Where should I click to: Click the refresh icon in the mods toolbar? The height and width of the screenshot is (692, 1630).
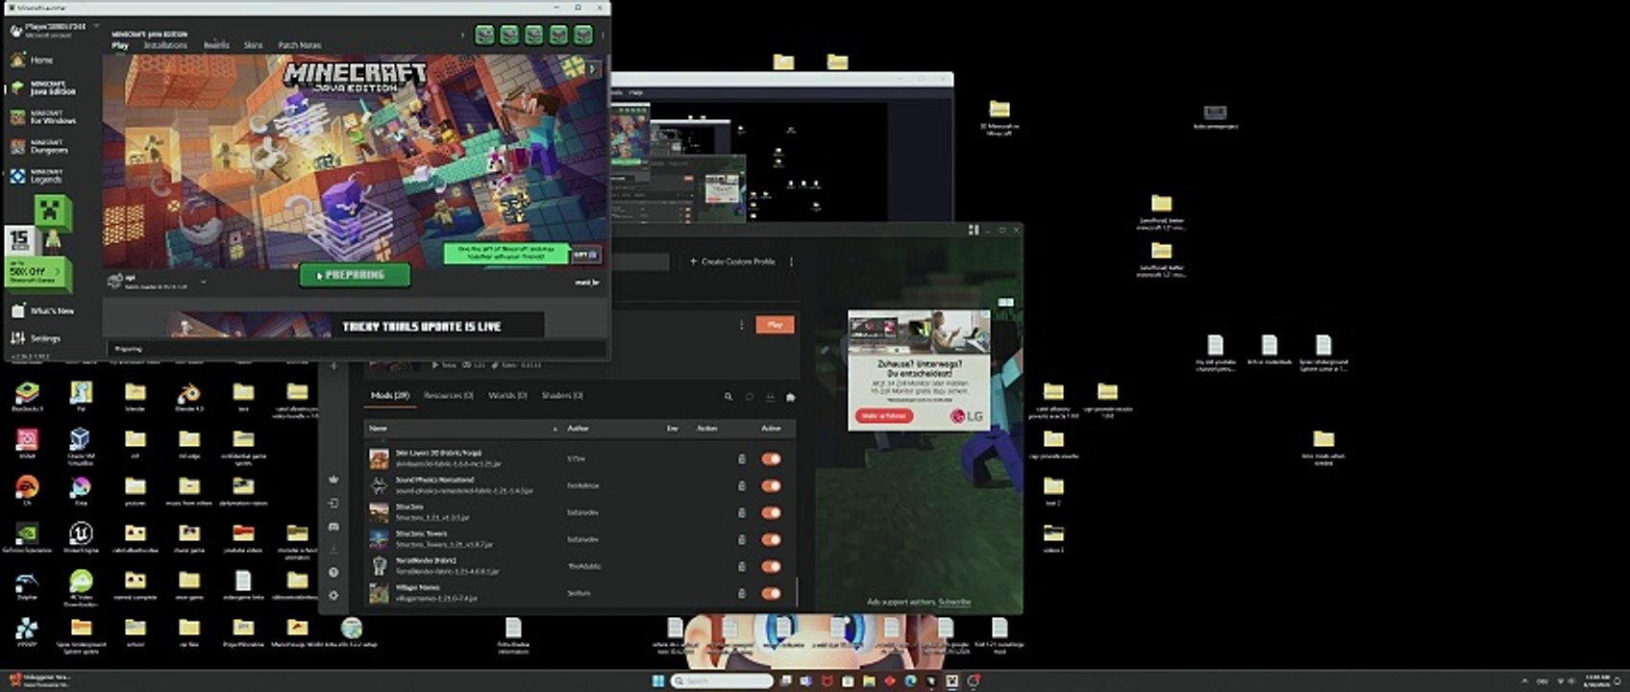[x=750, y=397]
